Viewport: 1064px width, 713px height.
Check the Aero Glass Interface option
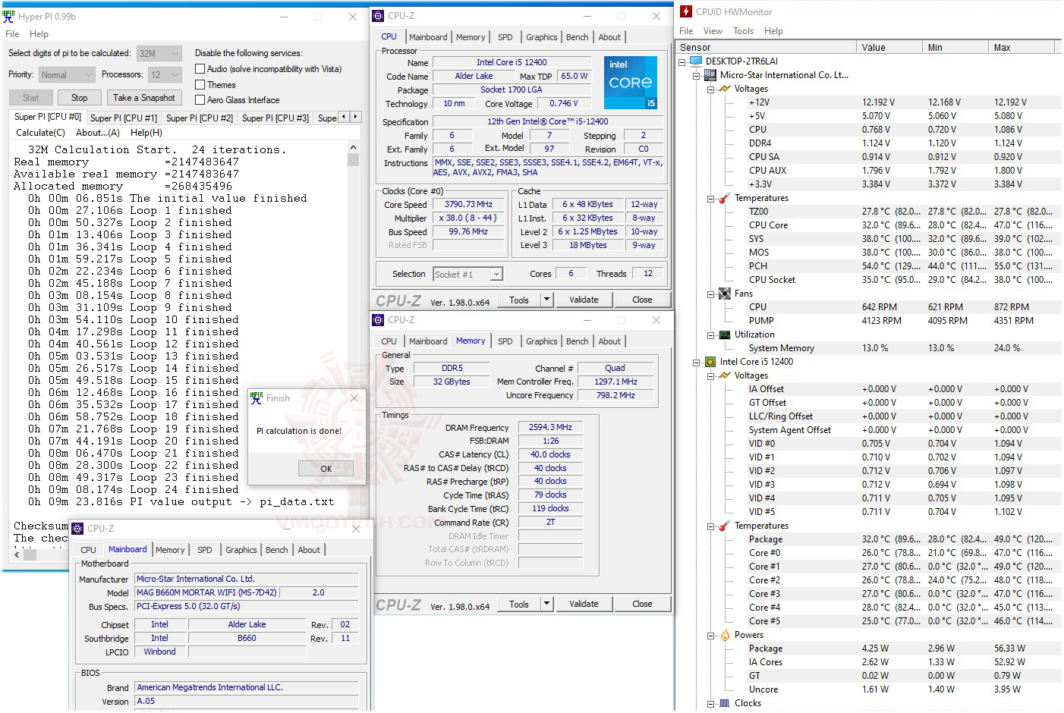coord(200,99)
